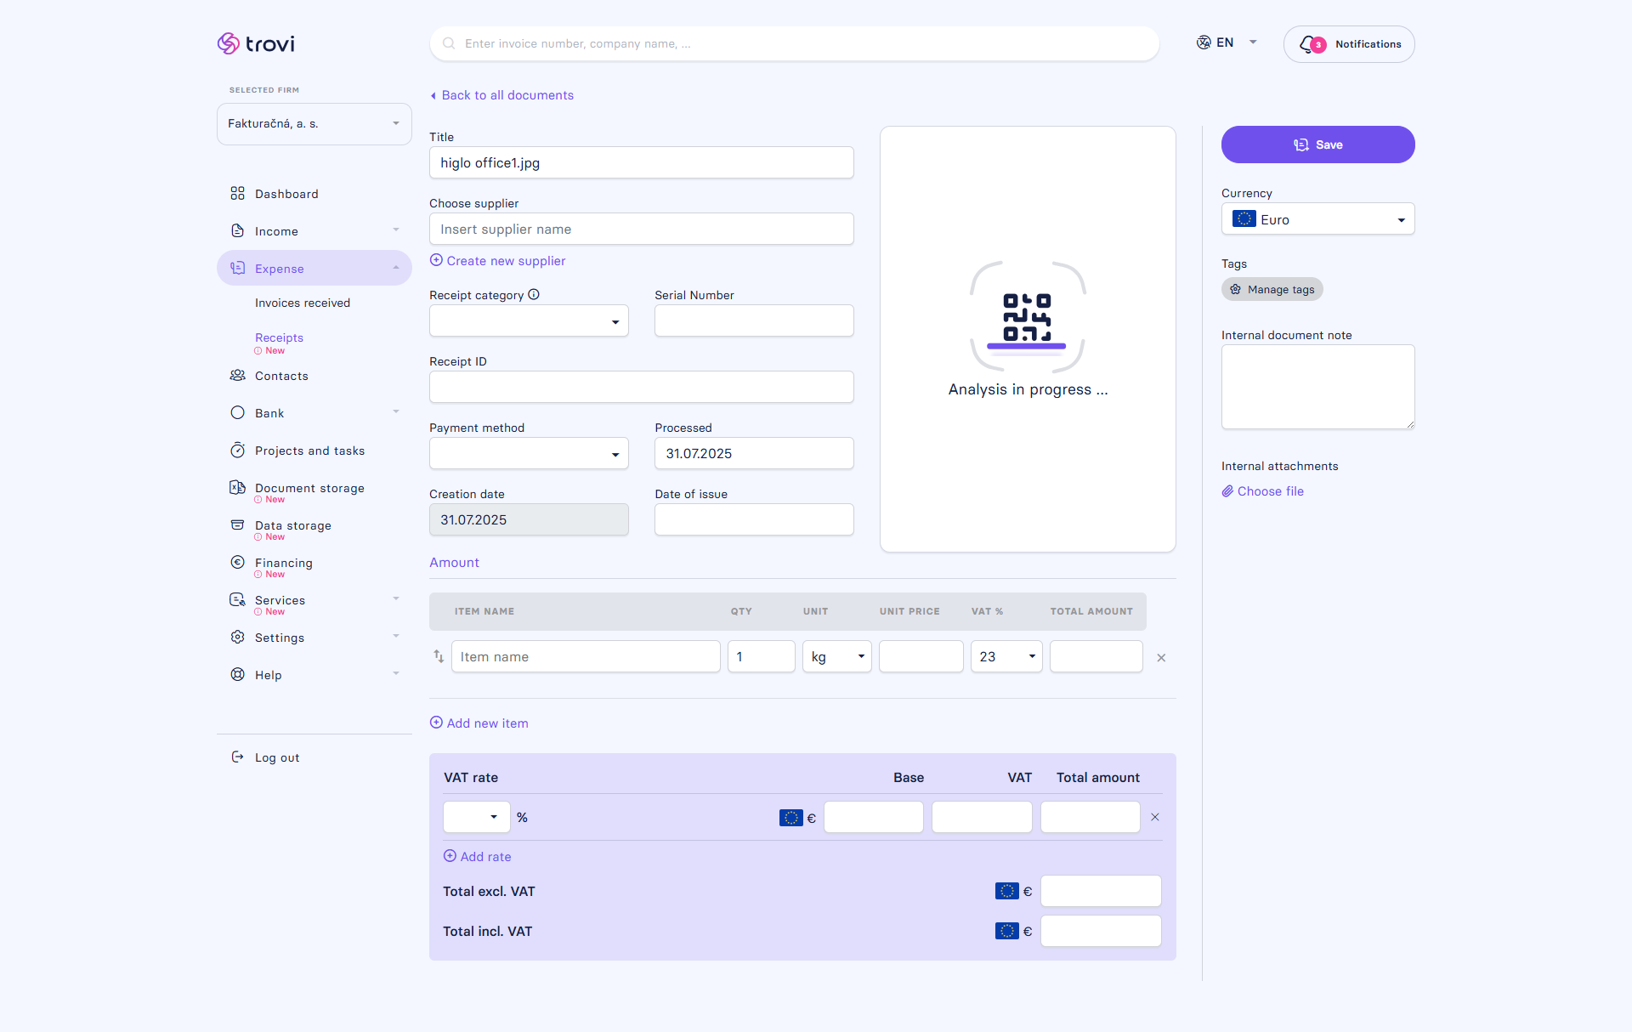Image resolution: width=1632 pixels, height=1032 pixels.
Task: Click Add rate
Action: click(x=478, y=856)
